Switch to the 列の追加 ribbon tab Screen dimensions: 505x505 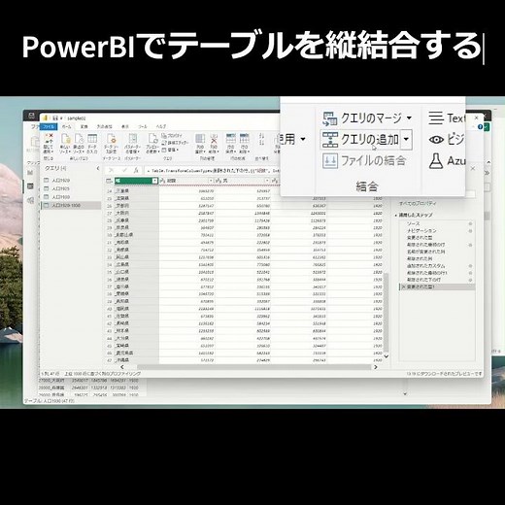coord(104,126)
